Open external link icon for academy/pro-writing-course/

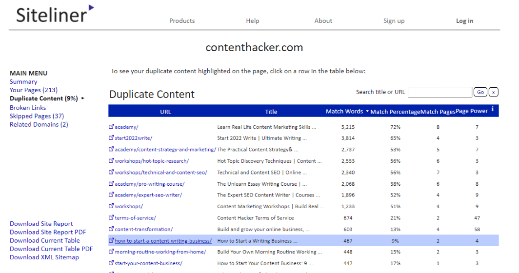[111, 183]
